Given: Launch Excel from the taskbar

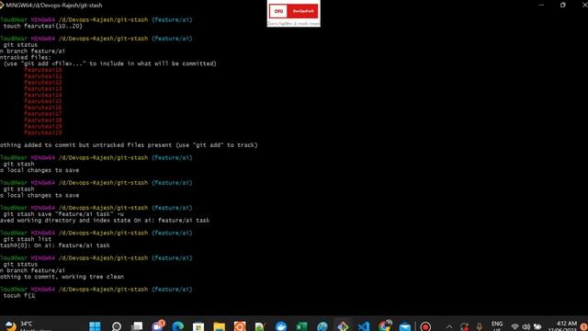Looking at the screenshot, I should pyautogui.click(x=301, y=326).
